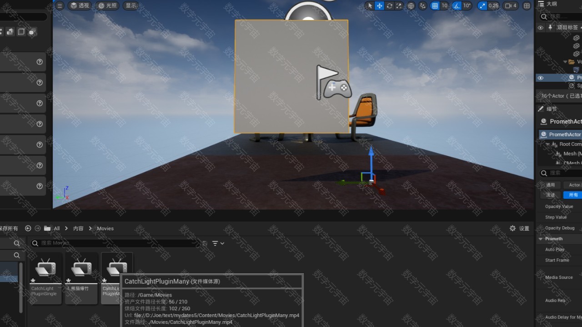Viewport: 582px width, 327px height.
Task: Collapse Root Component tree node
Action: click(548, 144)
